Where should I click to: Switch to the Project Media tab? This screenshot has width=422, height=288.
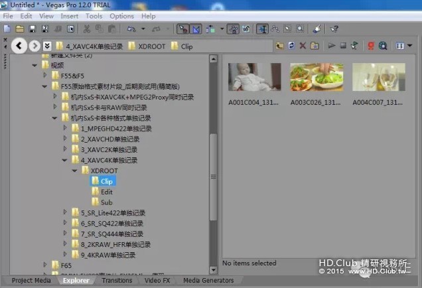click(x=31, y=281)
